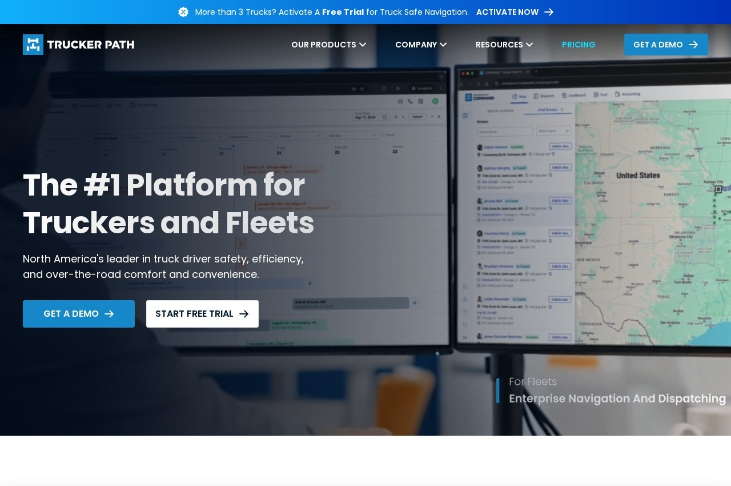Viewport: 731px width, 486px height.
Task: Click "Enterprise Navigation And Dispatching" caption
Action: tap(617, 399)
